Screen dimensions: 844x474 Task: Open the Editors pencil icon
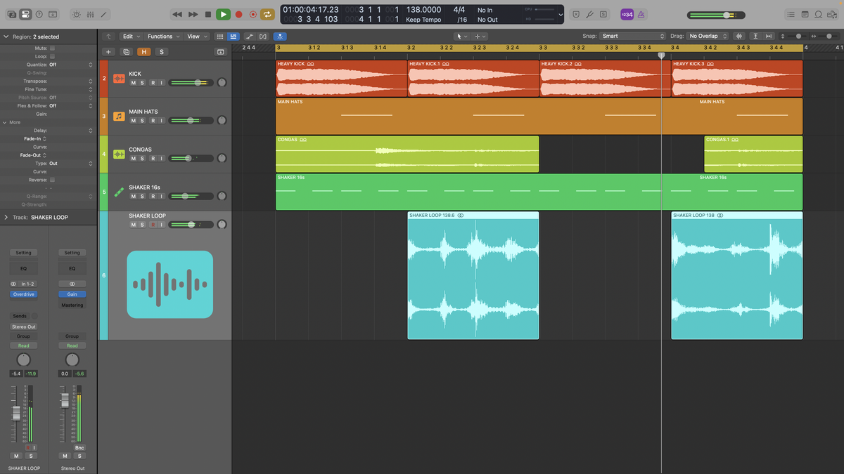pyautogui.click(x=104, y=14)
